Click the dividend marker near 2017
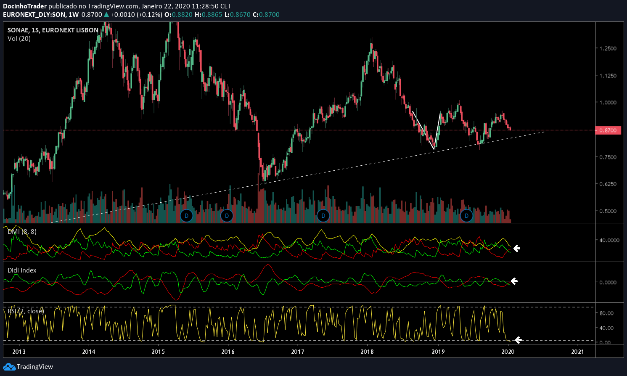 pos(323,216)
